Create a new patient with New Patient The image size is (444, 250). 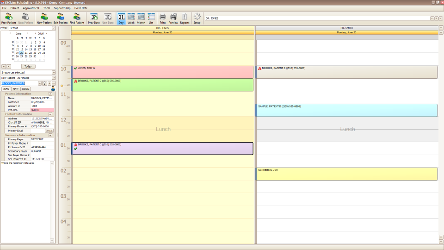44,18
